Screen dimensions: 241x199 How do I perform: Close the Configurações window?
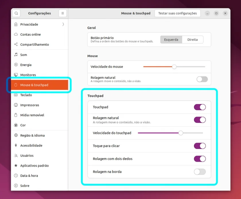pos(225,13)
